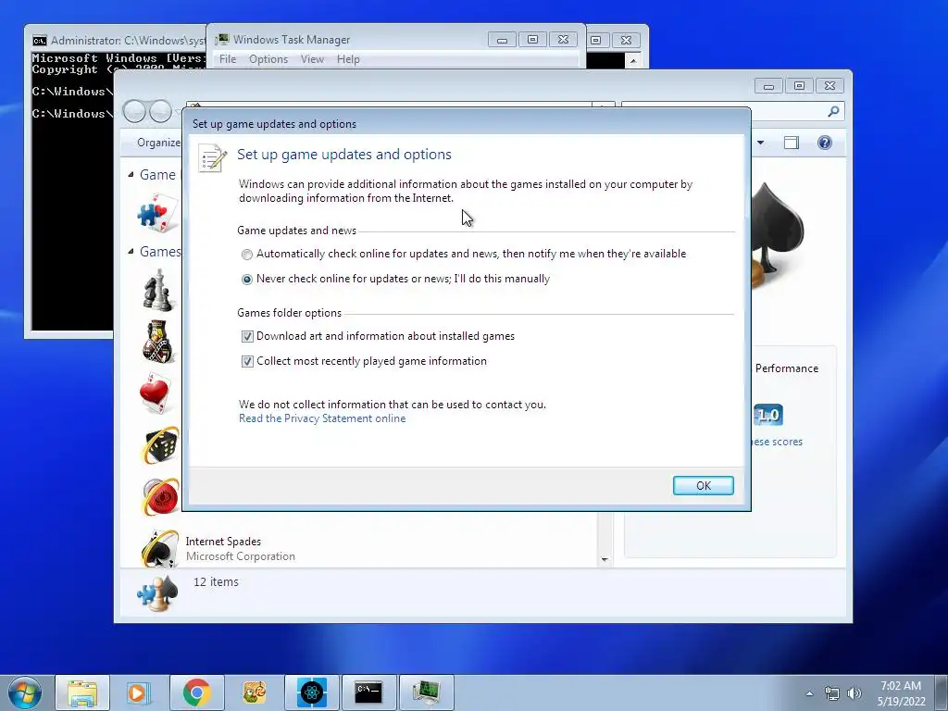Click the search magnifier in Games Explorer
The image size is (948, 711).
(833, 111)
